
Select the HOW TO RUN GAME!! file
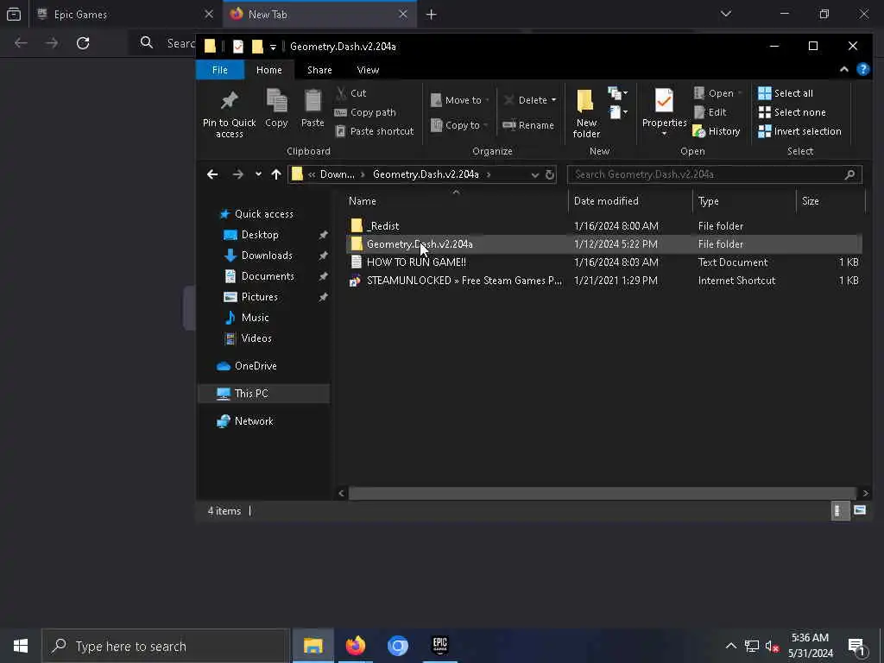click(603, 262)
